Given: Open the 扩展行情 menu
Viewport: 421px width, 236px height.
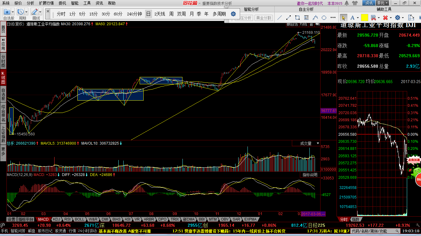Looking at the screenshot, I should (x=46, y=3).
